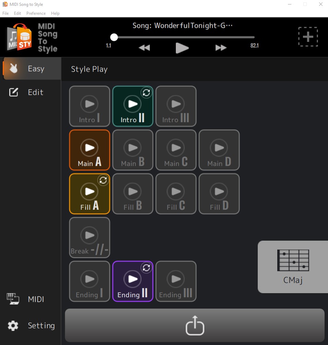Click the export share icon button

coord(195,325)
